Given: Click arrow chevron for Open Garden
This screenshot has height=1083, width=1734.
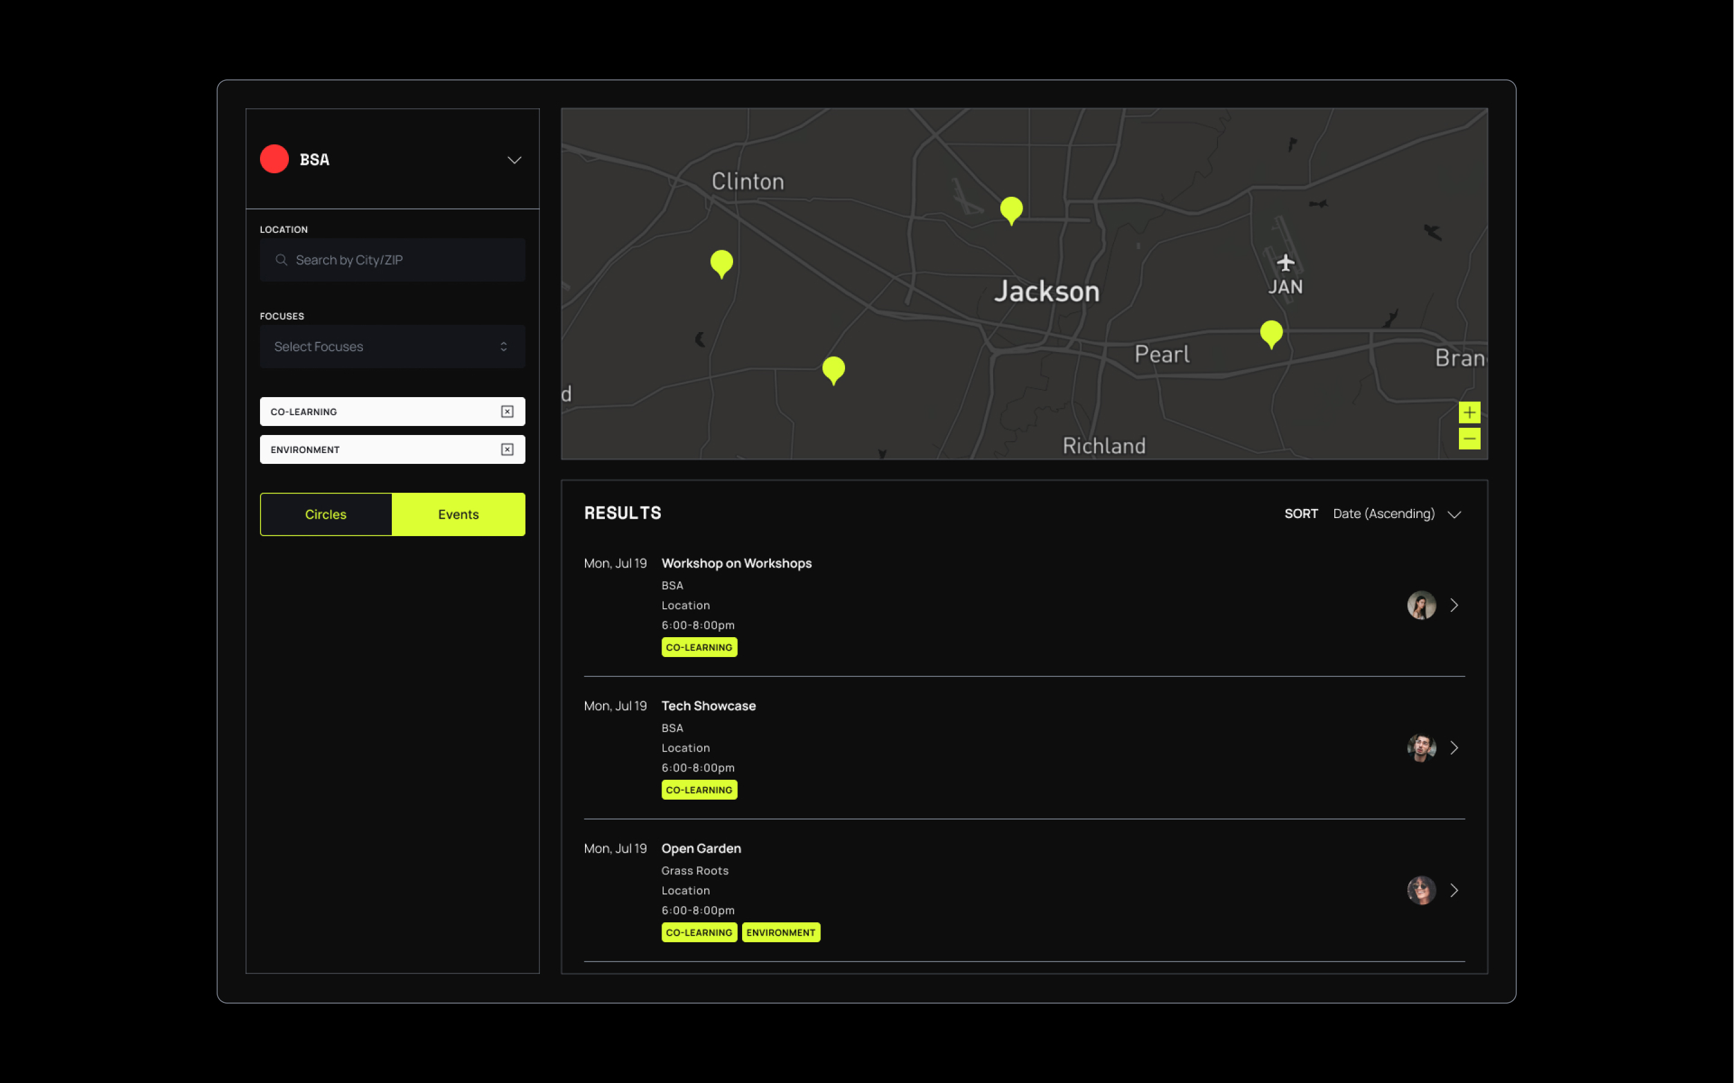Looking at the screenshot, I should tap(1454, 890).
